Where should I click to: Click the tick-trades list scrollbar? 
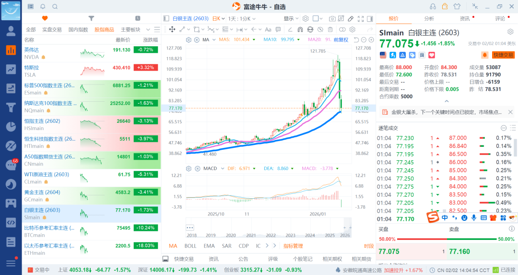click(515, 148)
